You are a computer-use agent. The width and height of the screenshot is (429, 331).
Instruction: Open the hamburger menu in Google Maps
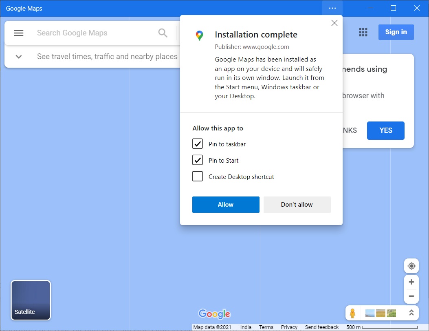pyautogui.click(x=19, y=33)
